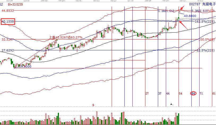Click the 先锋电子 stock name
This screenshot has width=216, height=125.
coord(208,4)
